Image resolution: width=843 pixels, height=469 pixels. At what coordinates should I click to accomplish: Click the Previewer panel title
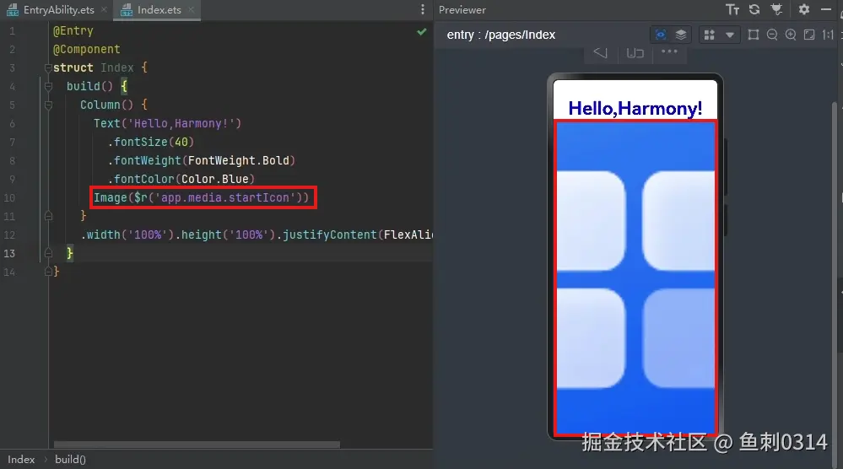[x=462, y=9]
